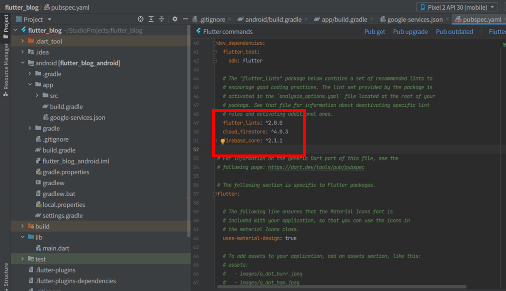Open the Resource Manager side tab
Image resolution: width=506 pixels, height=291 pixels.
pyautogui.click(x=6, y=70)
